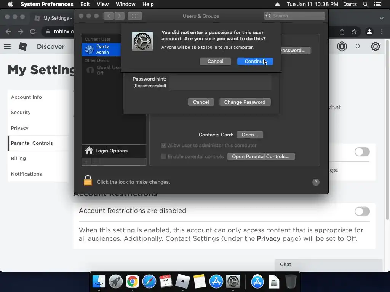Open Control Center in the menu bar
Screen dimensions: 390x292
pos(378,4)
